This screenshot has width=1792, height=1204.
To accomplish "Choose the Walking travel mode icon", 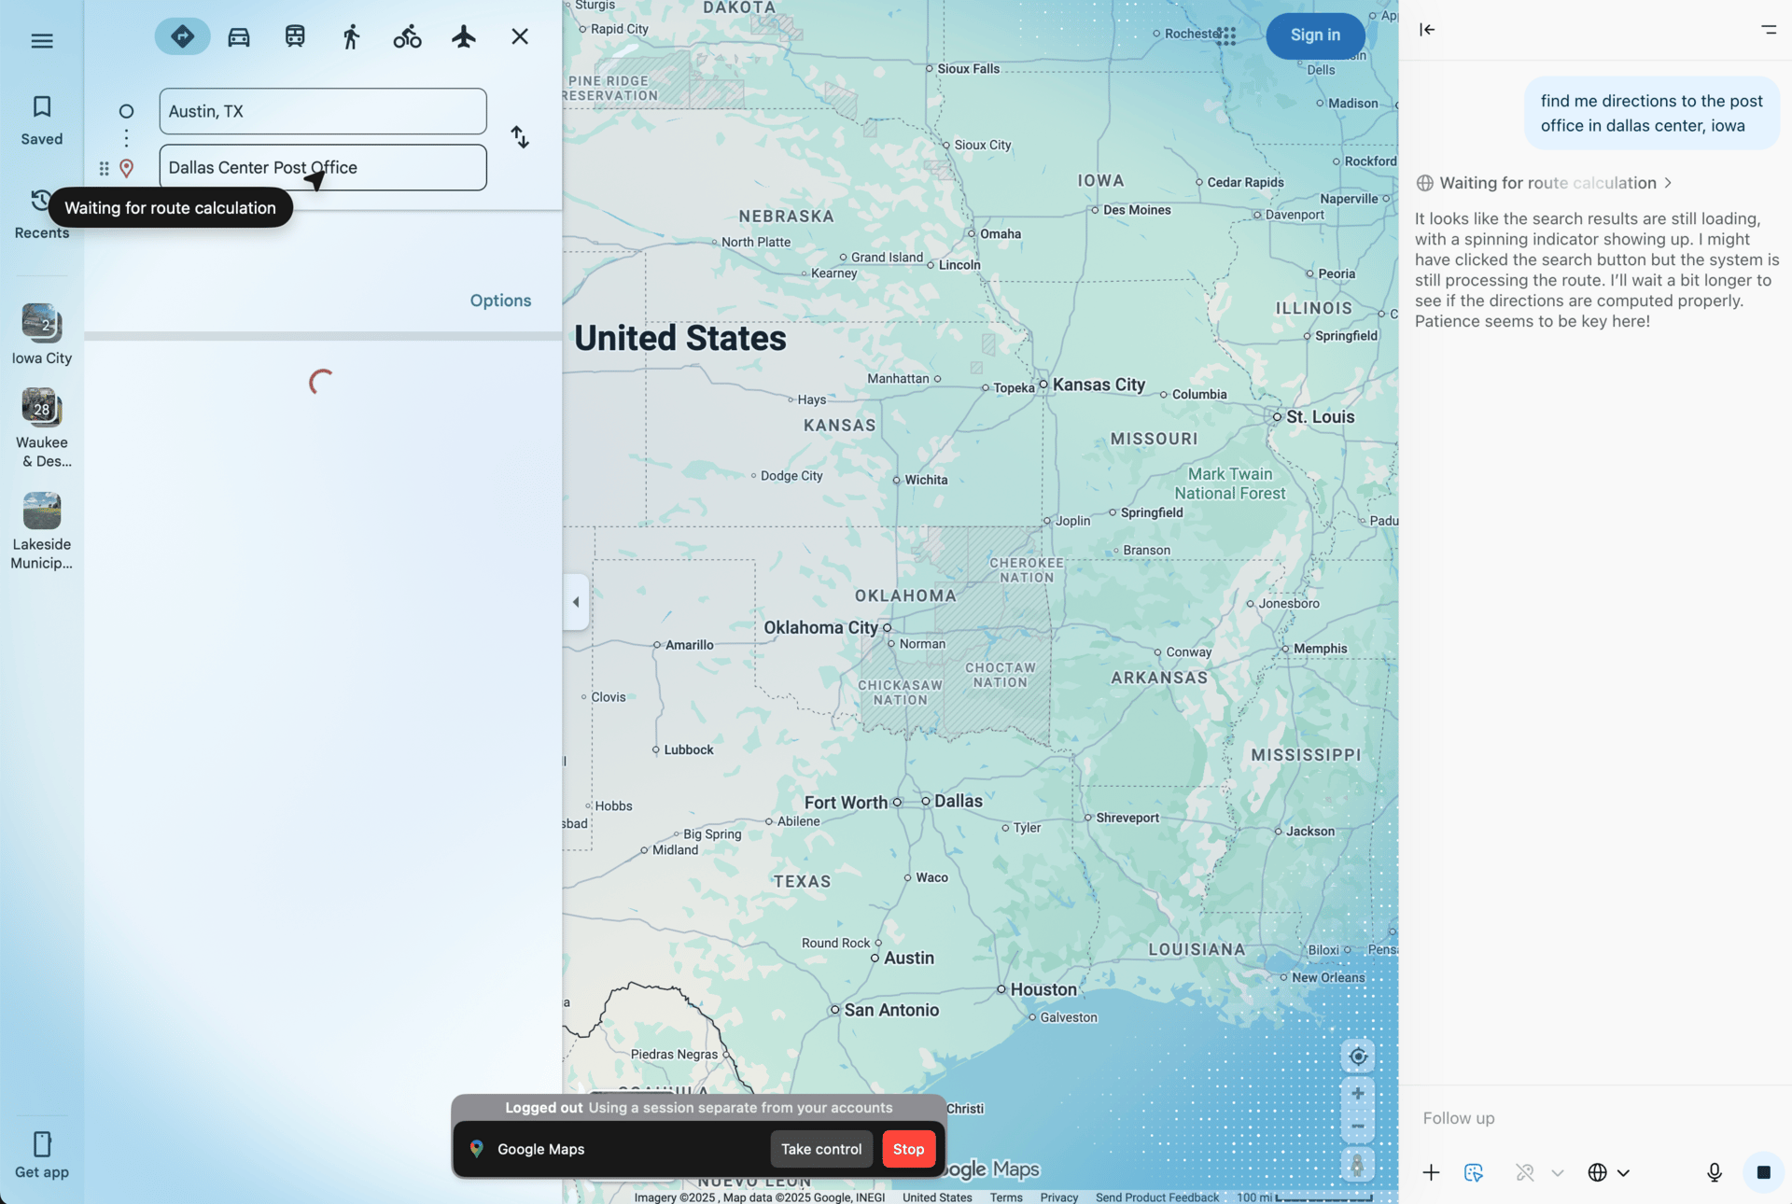I will click(x=351, y=36).
